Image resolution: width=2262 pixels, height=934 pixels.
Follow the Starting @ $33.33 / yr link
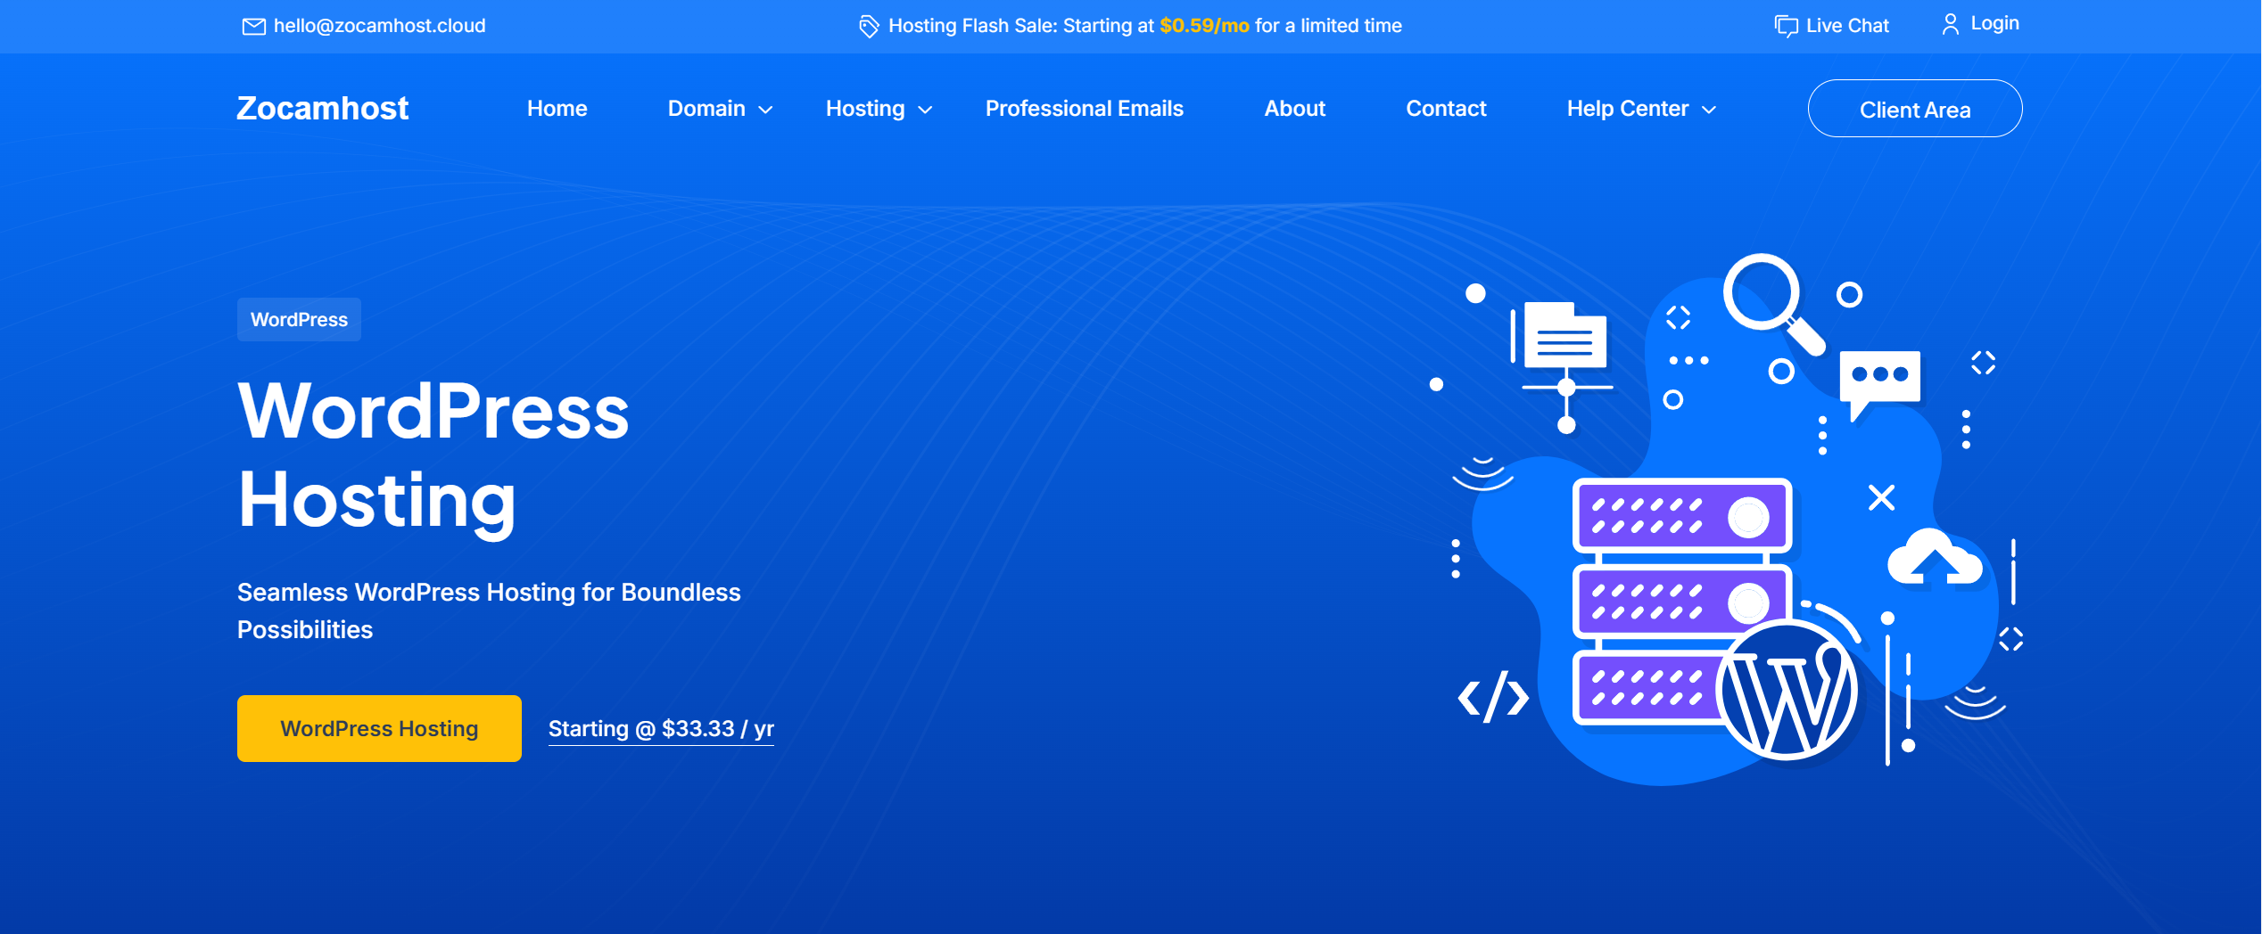coord(661,729)
